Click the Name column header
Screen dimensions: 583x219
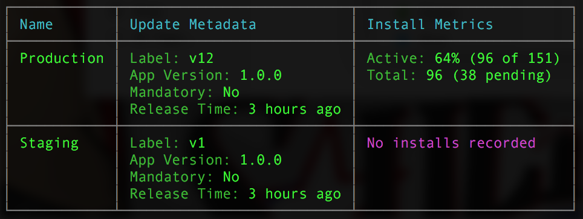click(36, 25)
